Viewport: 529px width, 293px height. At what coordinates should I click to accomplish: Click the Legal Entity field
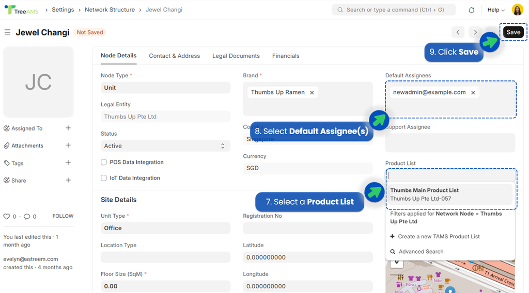[165, 117]
